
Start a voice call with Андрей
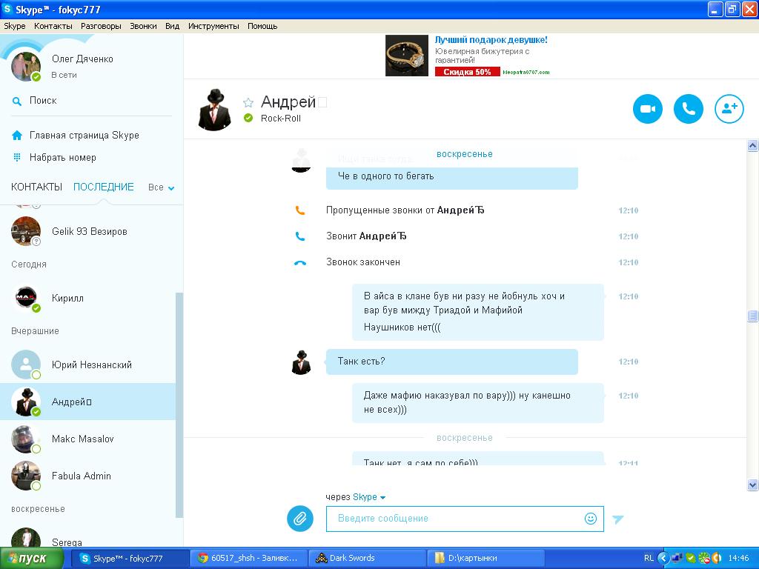(689, 109)
